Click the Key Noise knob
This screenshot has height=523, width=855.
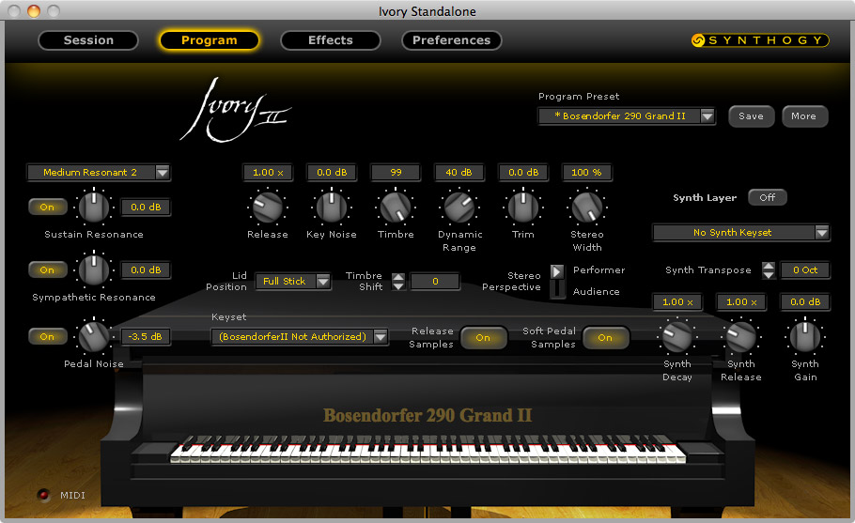click(x=332, y=208)
